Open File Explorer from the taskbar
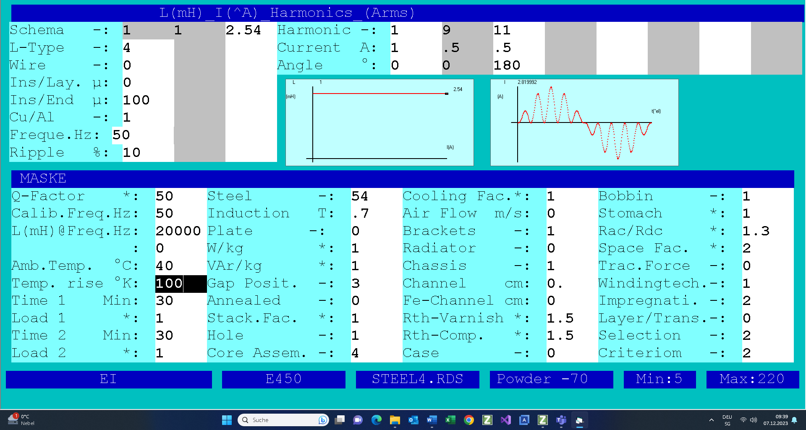806x430 pixels. coord(395,420)
